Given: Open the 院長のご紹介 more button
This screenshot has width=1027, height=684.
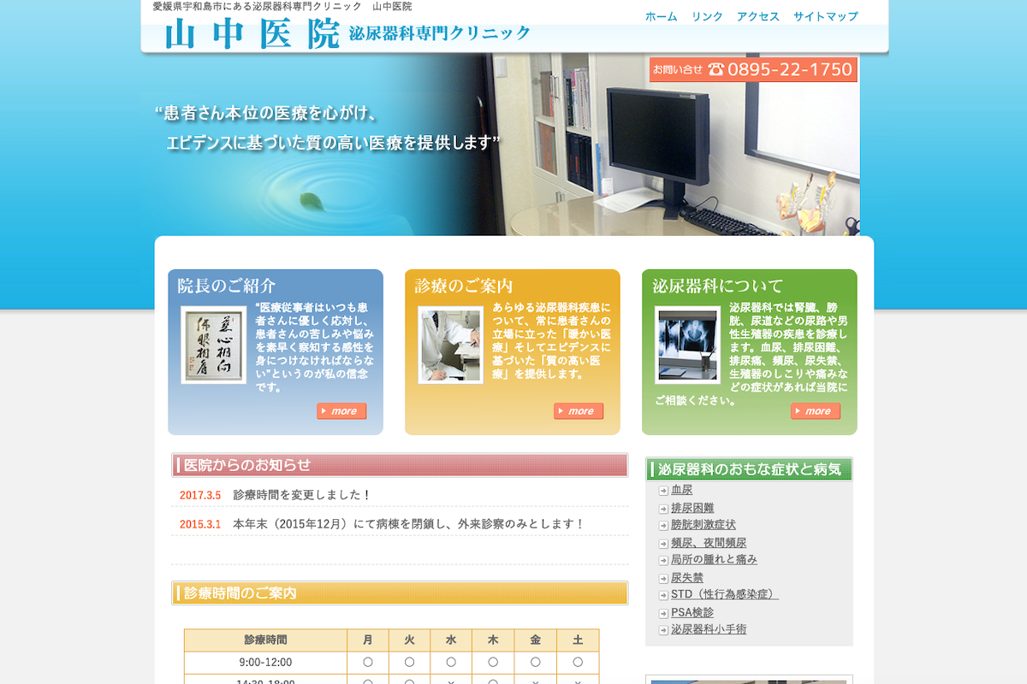Looking at the screenshot, I should [342, 410].
